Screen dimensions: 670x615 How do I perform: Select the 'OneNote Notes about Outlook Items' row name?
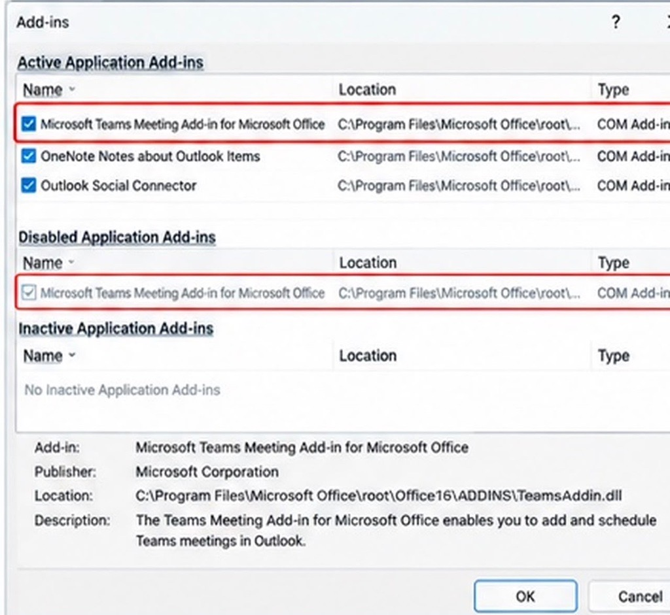[x=150, y=156]
